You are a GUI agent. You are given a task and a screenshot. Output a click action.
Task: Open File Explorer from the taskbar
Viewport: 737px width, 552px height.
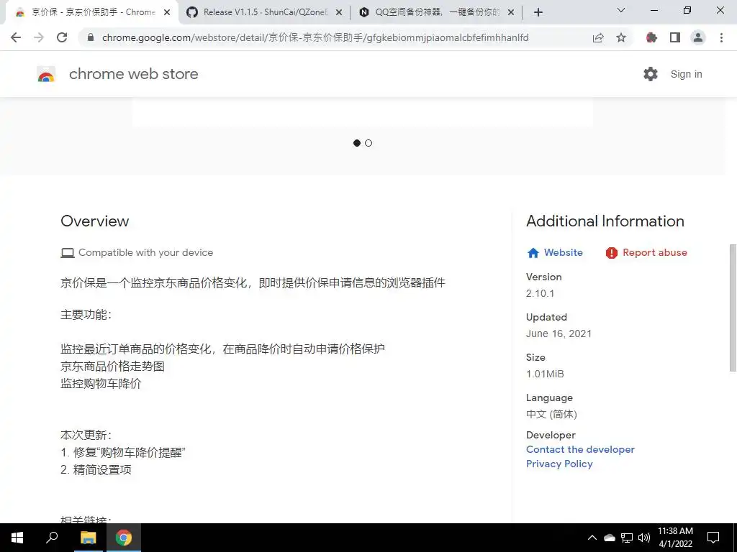pyautogui.click(x=88, y=538)
